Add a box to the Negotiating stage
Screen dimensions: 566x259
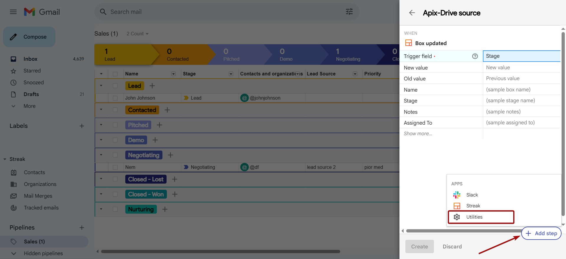[170, 155]
